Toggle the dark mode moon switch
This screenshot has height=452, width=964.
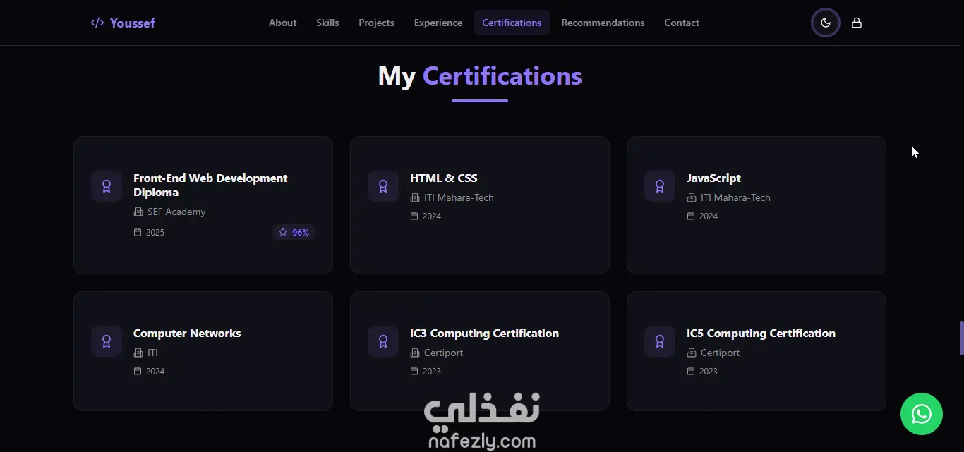(x=825, y=23)
